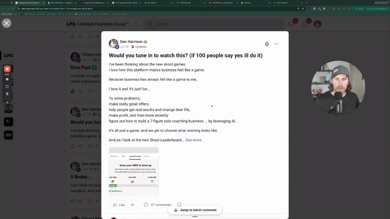The height and width of the screenshot is (219, 390).
Task: Switch to Offer Worksheet Google Docs tab
Action: coord(61,3)
